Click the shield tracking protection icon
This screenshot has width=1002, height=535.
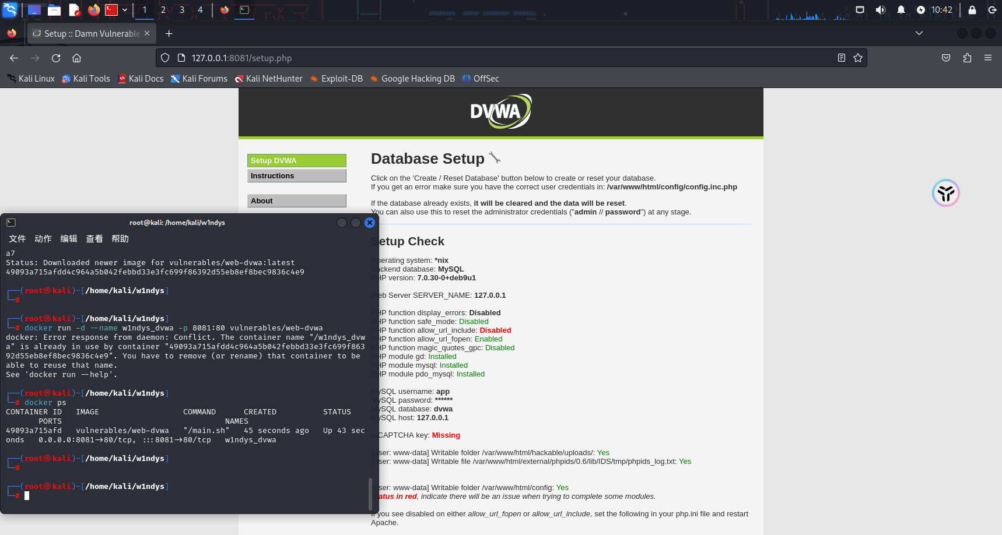coord(165,58)
